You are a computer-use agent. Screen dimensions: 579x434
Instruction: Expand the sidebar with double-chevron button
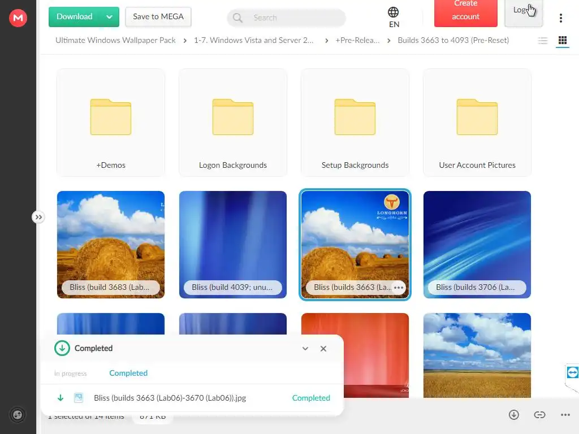point(38,217)
